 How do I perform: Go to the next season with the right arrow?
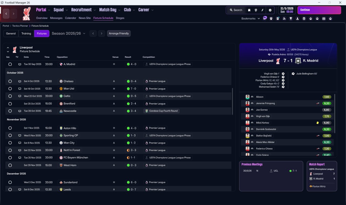point(102,33)
